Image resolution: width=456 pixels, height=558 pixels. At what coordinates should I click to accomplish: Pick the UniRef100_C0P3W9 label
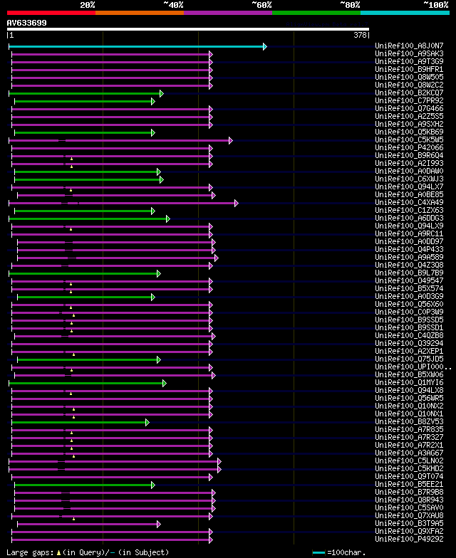(409, 312)
